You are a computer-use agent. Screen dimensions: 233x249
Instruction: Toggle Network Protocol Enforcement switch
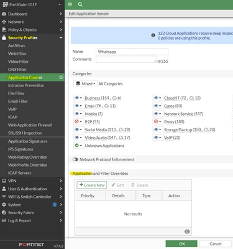coord(75,159)
